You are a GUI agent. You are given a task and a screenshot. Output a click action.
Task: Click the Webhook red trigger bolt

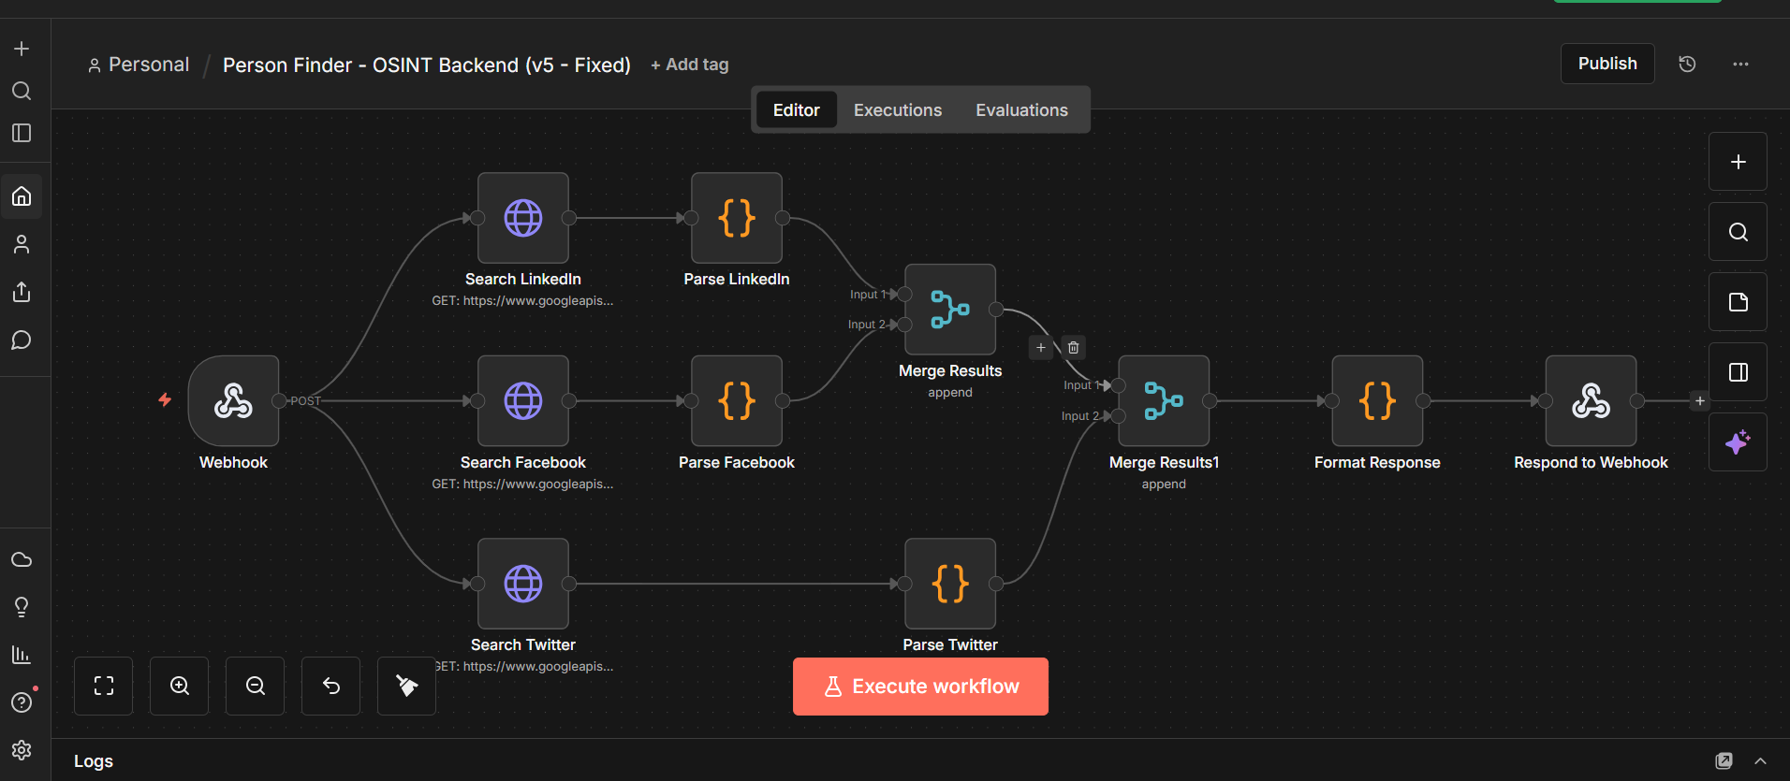pos(165,400)
